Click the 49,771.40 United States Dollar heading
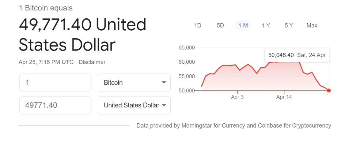Image resolution: width=349 pixels, height=146 pixels. pyautogui.click(x=82, y=35)
